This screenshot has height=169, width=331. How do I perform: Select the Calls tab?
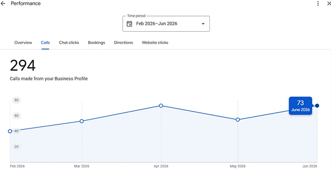45,43
